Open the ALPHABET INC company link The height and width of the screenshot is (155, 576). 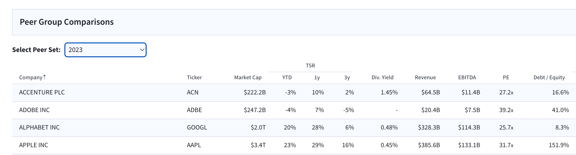tap(39, 127)
